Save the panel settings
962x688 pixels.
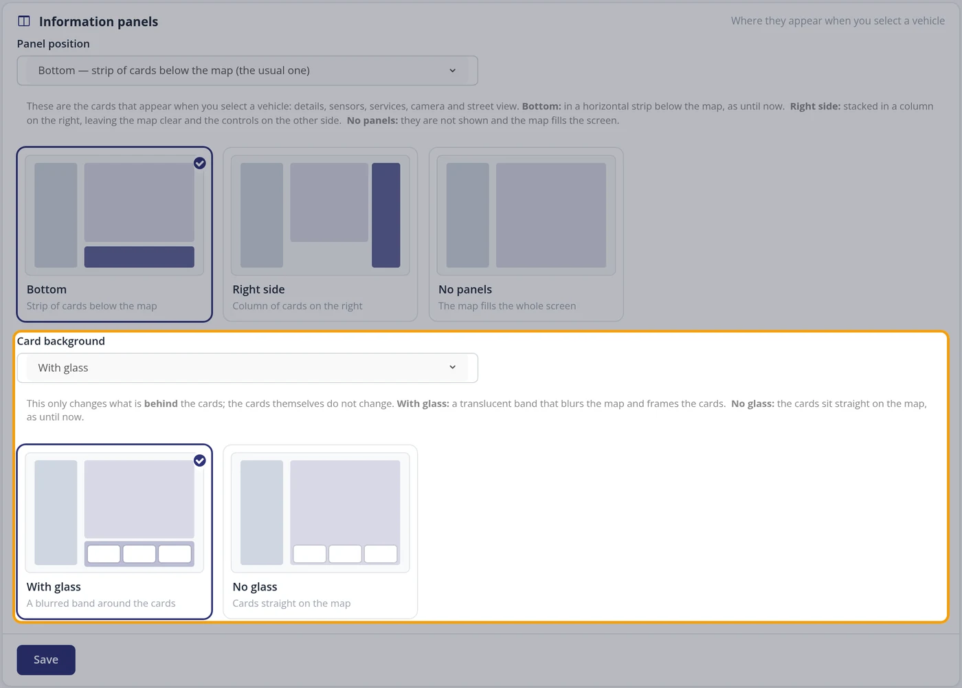pyautogui.click(x=46, y=660)
